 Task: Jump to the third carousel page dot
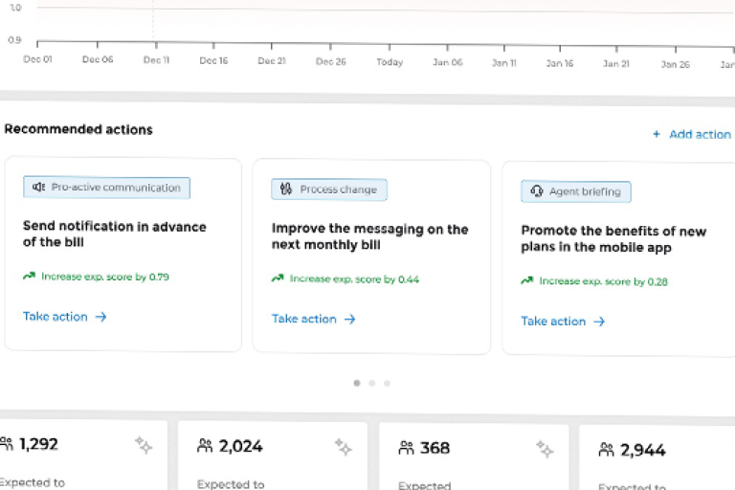pyautogui.click(x=387, y=383)
